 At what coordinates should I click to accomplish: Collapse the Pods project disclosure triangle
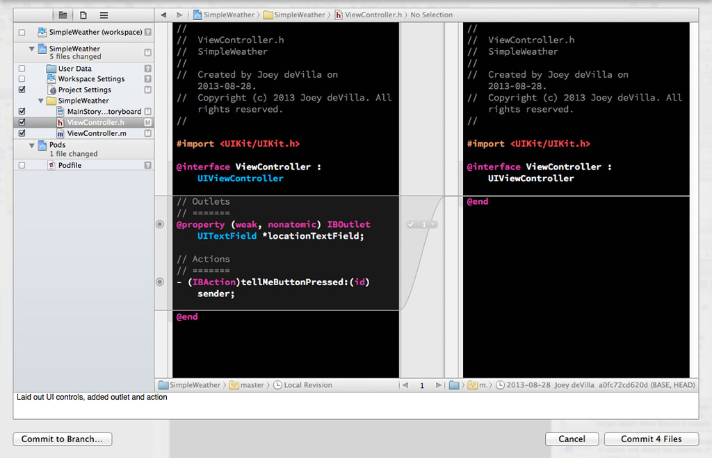(32, 146)
